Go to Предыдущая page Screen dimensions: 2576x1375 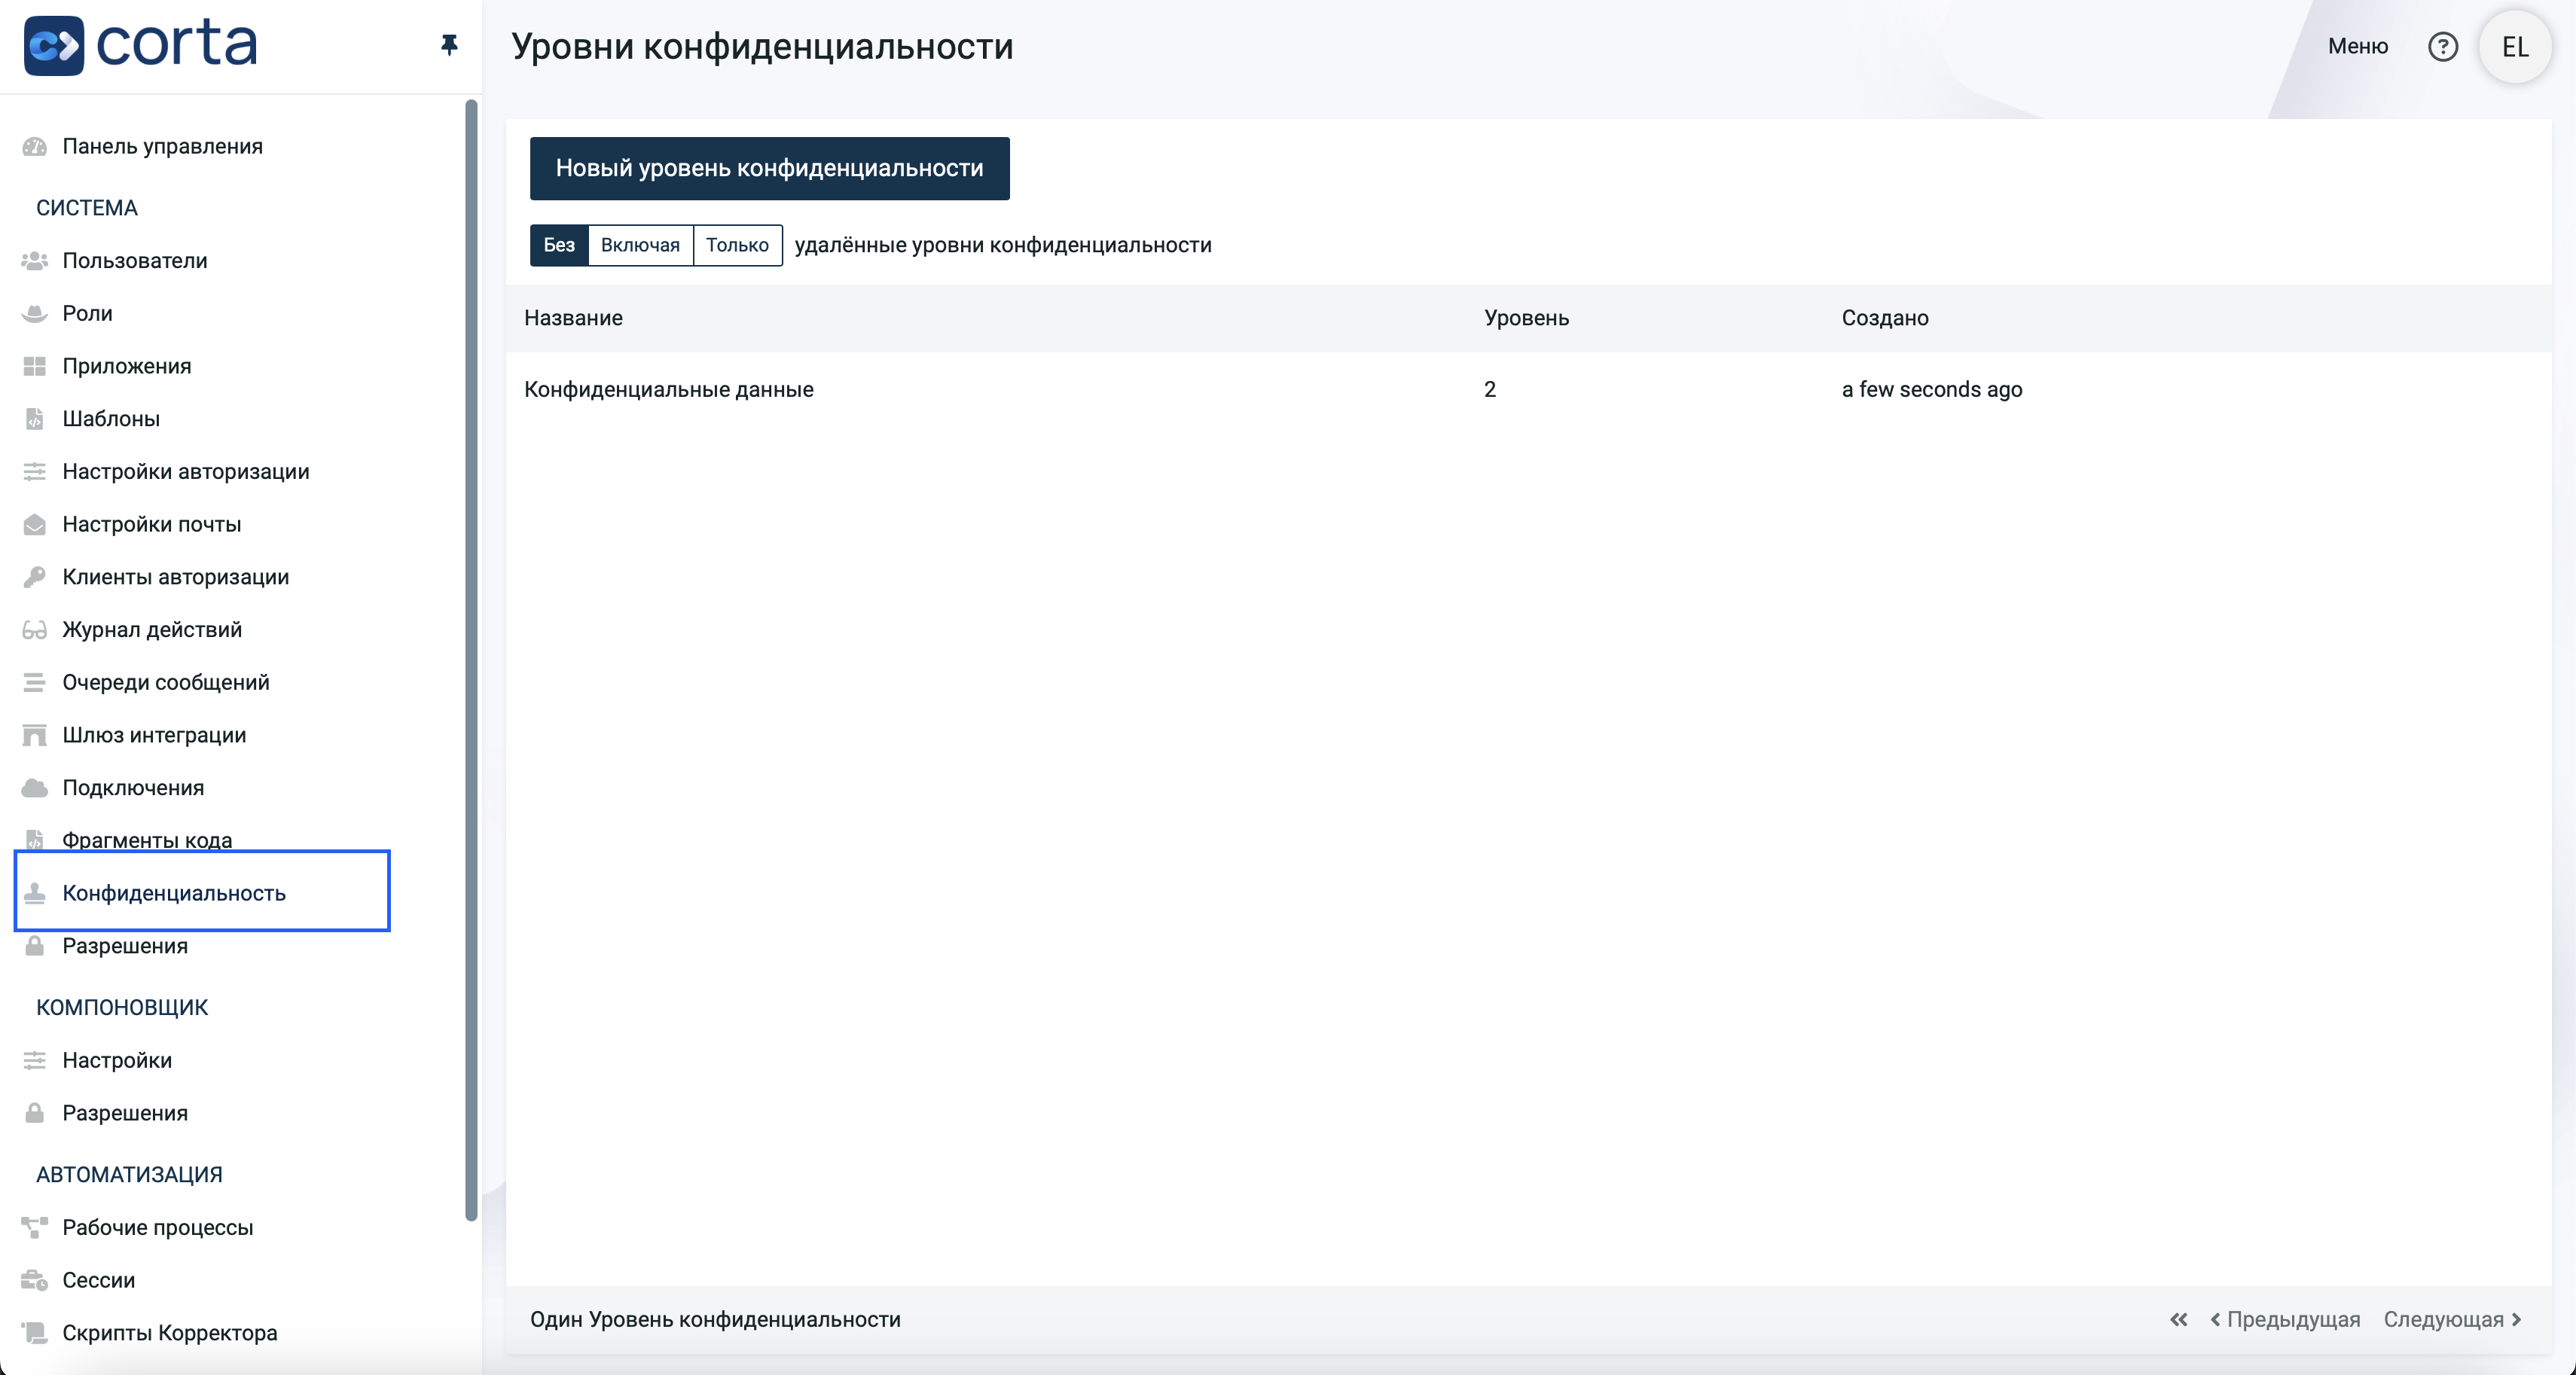2285,1319
